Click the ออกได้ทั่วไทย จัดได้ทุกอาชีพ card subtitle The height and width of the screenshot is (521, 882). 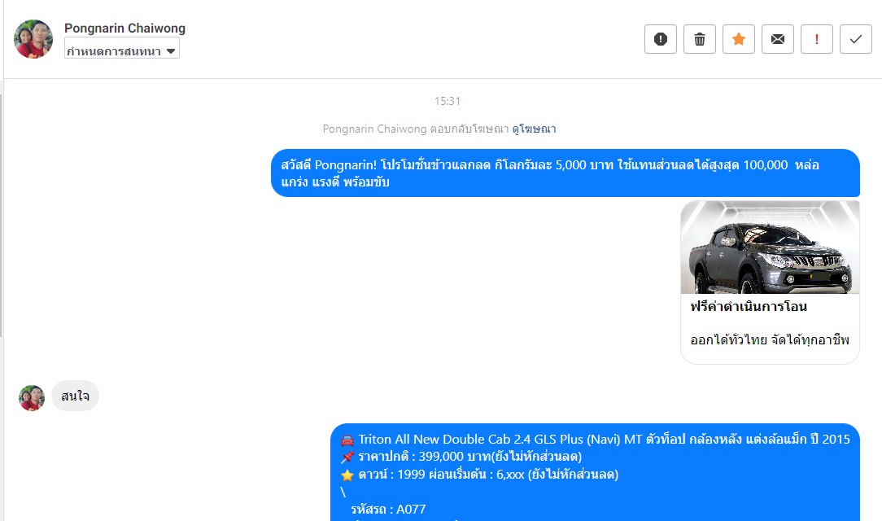(770, 339)
